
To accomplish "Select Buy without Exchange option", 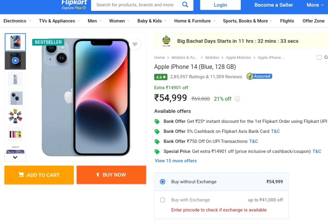I will (221, 182).
